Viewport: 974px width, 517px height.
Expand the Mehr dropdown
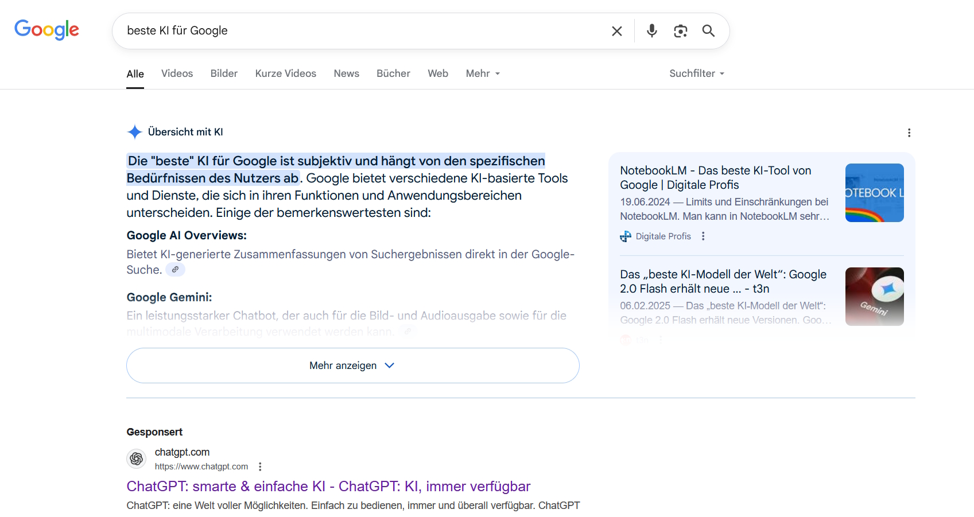[x=483, y=73]
